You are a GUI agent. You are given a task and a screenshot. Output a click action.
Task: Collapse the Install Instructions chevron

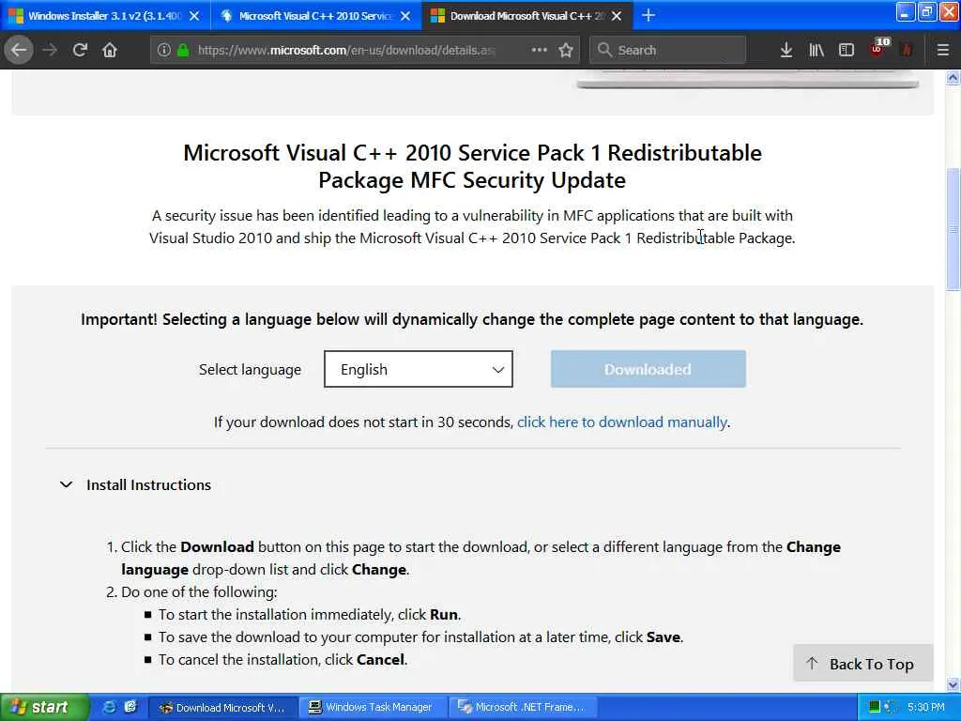coord(67,485)
